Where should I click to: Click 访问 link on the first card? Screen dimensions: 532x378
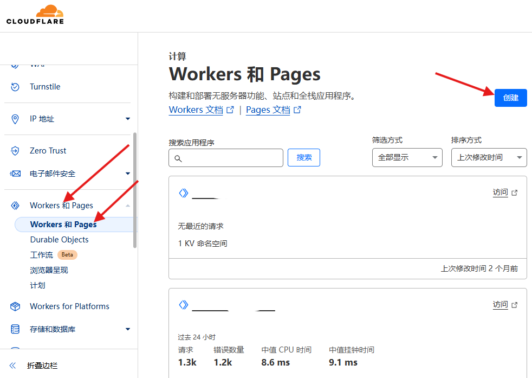[500, 193]
